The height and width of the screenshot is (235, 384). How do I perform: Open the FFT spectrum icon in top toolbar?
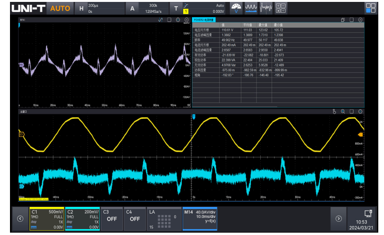(266, 8)
